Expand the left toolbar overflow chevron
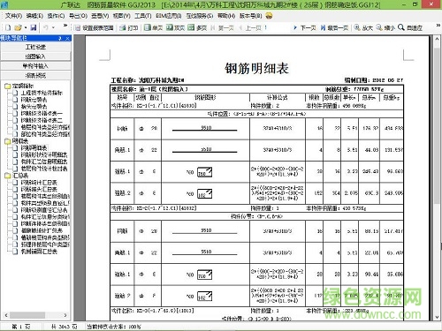 [65, 26]
